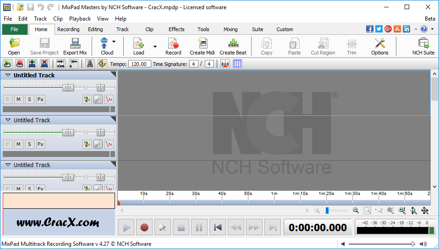Viewport: 439px width, 249px height.
Task: Click the Create Beat icon
Action: point(233,46)
